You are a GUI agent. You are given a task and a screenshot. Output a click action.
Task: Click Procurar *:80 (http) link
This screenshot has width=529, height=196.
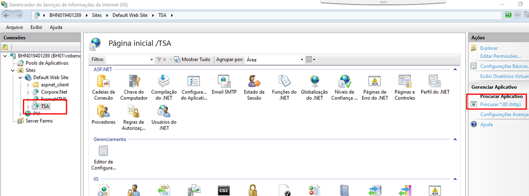(x=500, y=104)
